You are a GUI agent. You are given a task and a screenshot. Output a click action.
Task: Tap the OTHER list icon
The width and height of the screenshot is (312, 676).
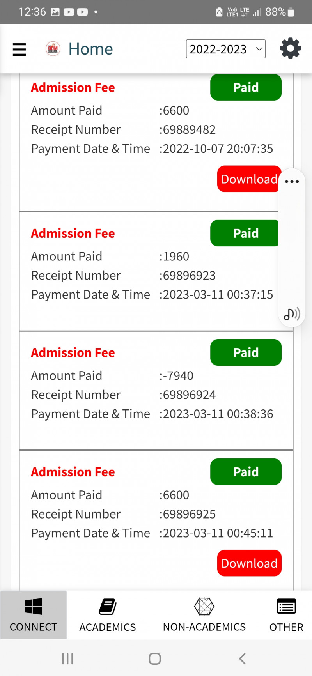286,607
